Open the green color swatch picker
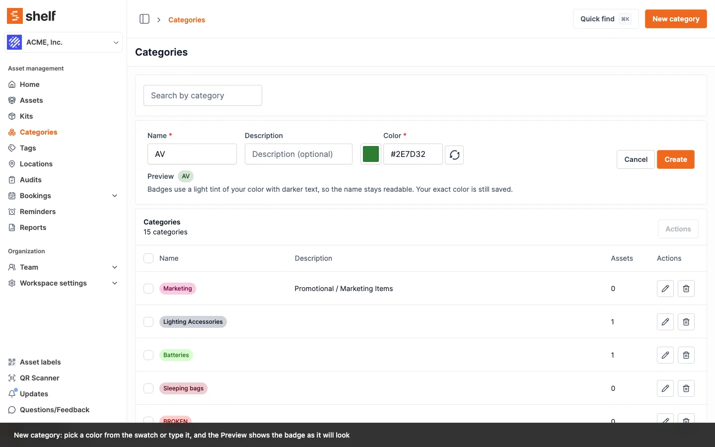This screenshot has height=447, width=715. coord(371,154)
